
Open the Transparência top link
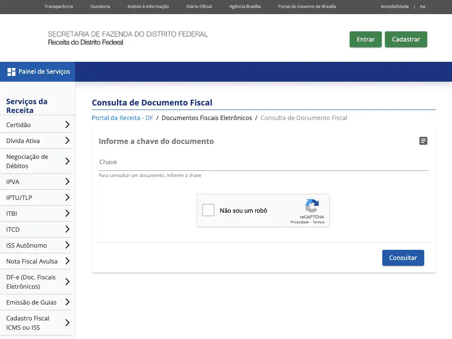(x=59, y=7)
